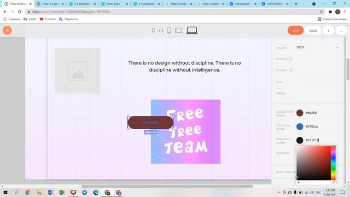Open Excel from the taskbar
This screenshot has height=197, width=350.
[x=62, y=192]
